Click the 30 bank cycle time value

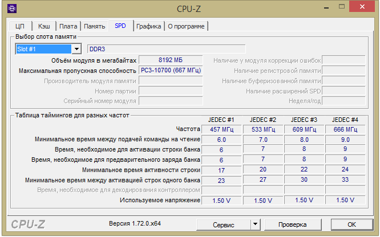pos(304,179)
